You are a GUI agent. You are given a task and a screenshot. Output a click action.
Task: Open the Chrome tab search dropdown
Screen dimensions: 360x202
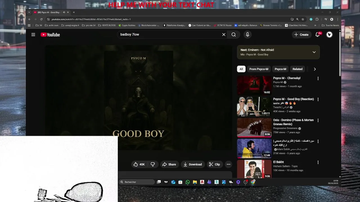pyautogui.click(x=29, y=12)
